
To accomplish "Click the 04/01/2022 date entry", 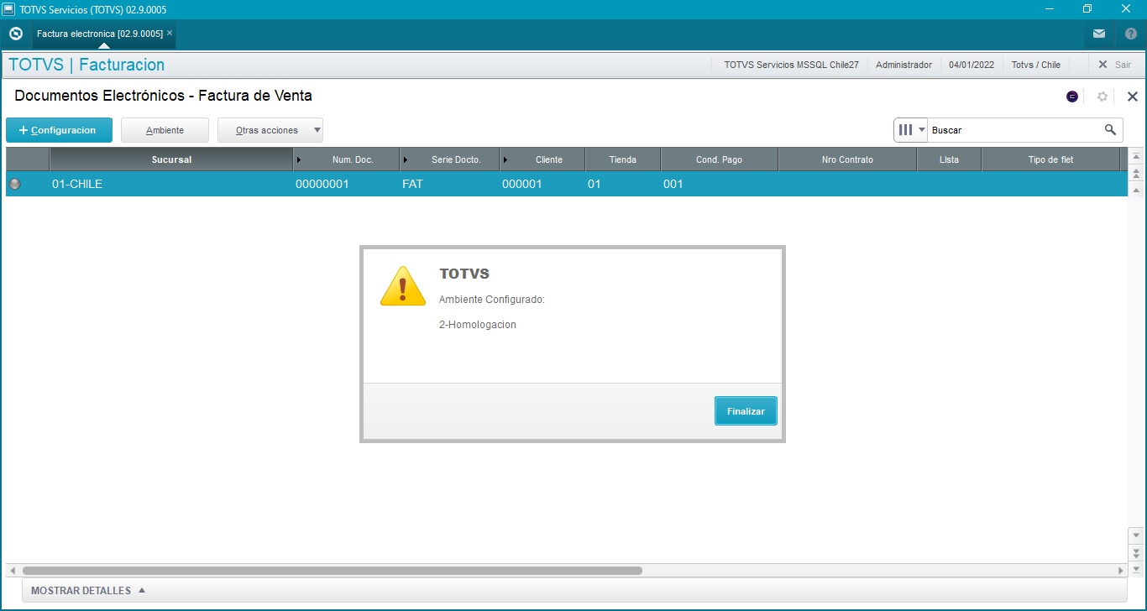I will click(972, 65).
